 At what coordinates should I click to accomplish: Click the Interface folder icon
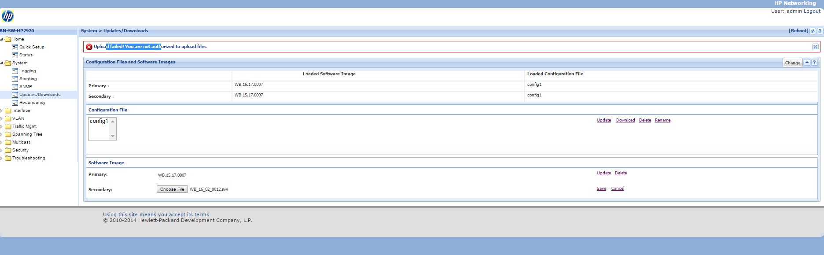point(8,111)
